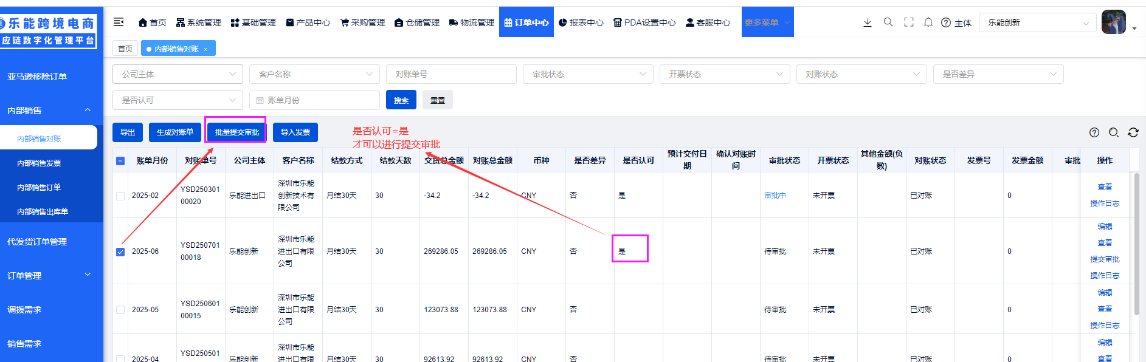Open the 产品中心 menu

(308, 22)
